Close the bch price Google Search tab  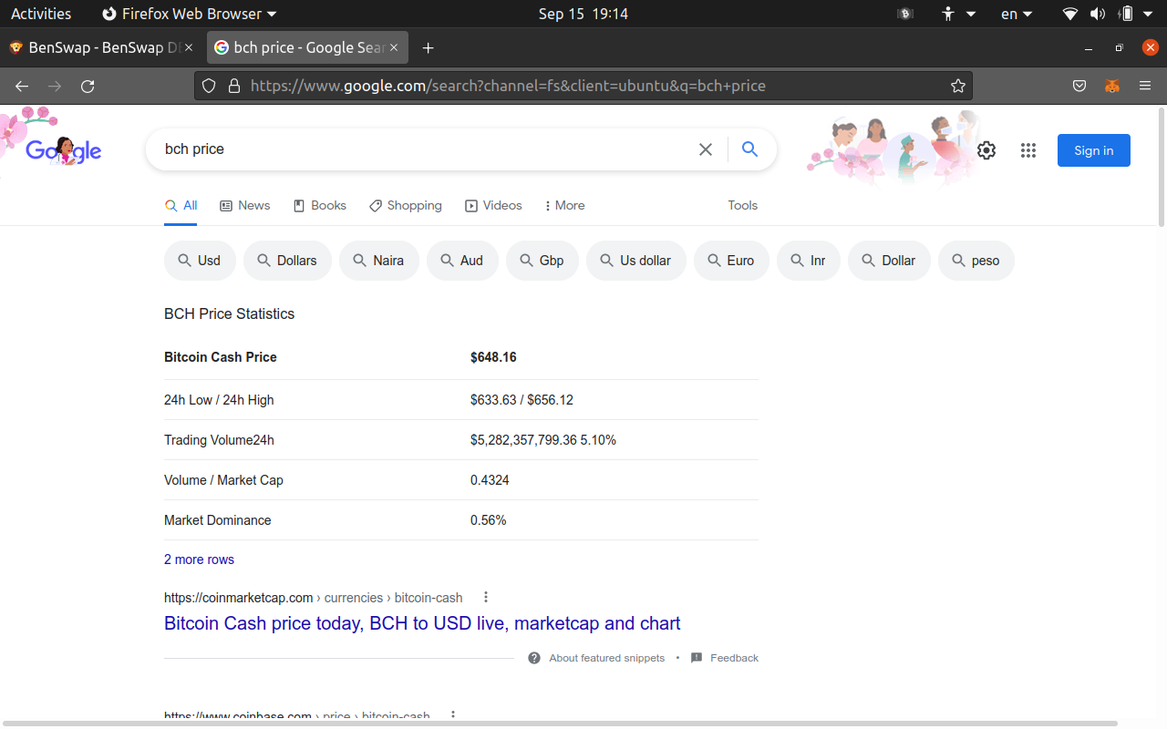click(394, 47)
